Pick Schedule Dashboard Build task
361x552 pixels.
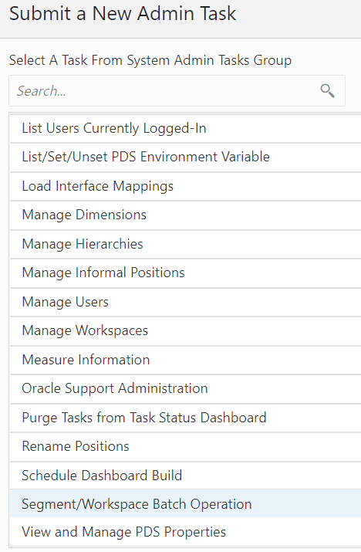point(185,476)
